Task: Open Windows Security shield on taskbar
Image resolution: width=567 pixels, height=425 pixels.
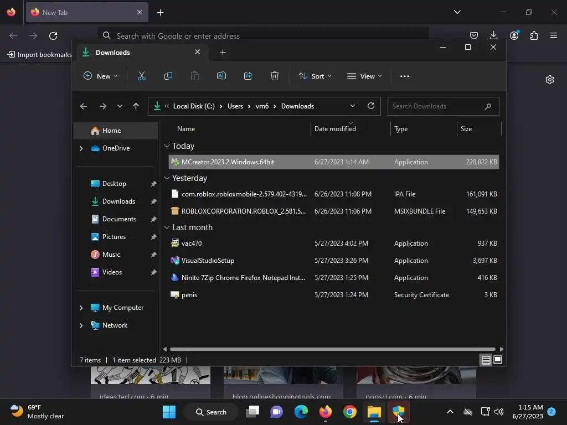Action: [x=399, y=412]
